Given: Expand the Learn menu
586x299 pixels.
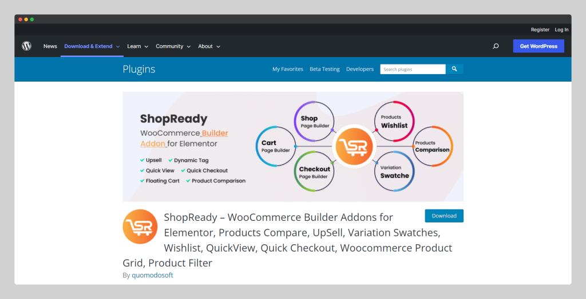Looking at the screenshot, I should coord(137,46).
